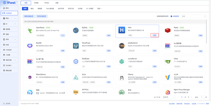
Task: Expand the 系统 sidebar menu
Action: [x=9, y=39]
